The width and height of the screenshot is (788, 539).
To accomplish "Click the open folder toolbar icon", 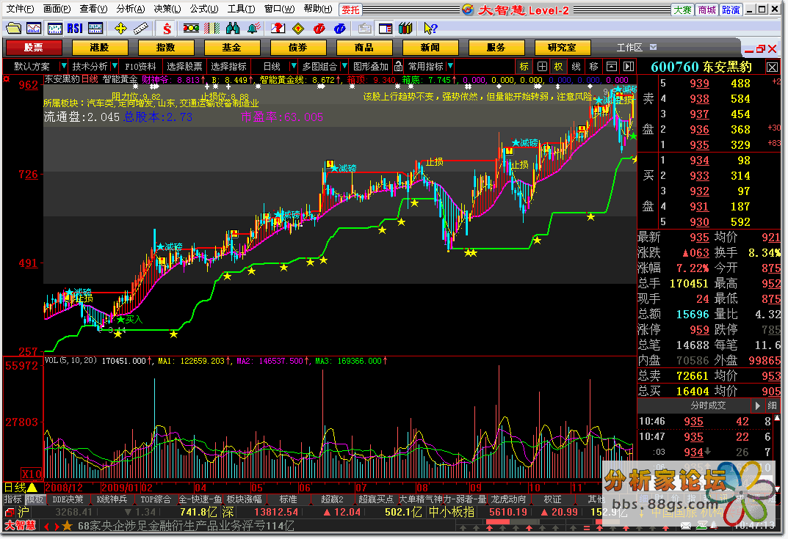I will [13, 28].
